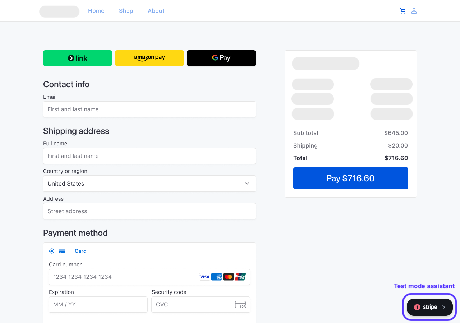Expand the Stripe test mode assistant
The height and width of the screenshot is (323, 460).
tap(429, 307)
